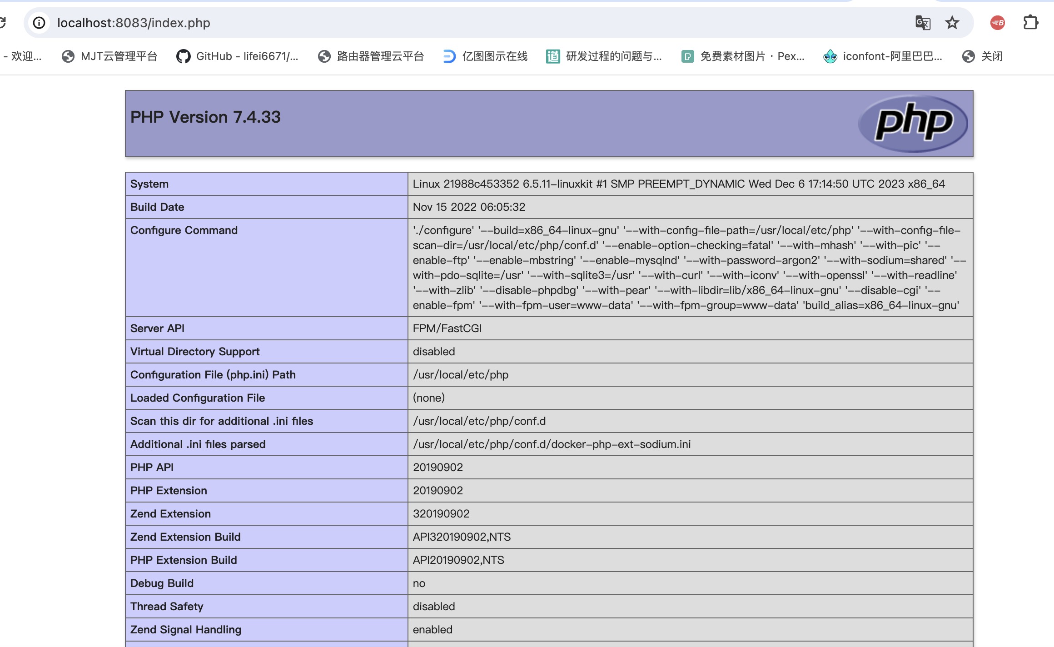Click the 320190902 value

click(x=441, y=514)
